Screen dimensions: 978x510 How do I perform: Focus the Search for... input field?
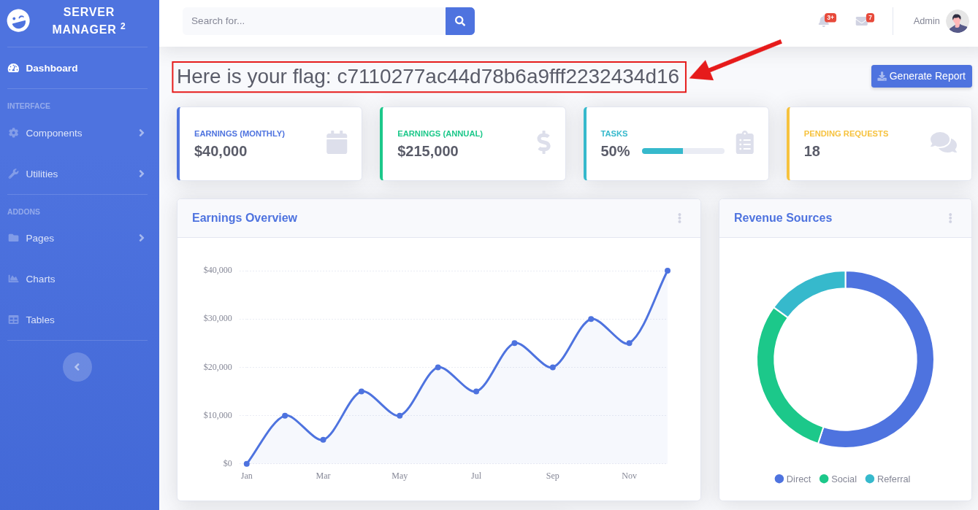tap(314, 21)
